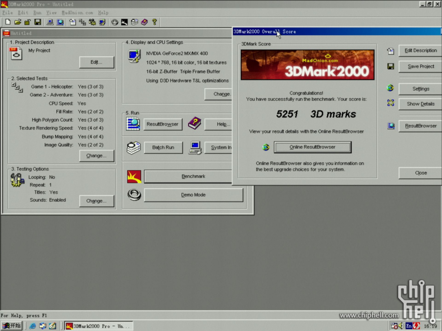Click the System Info computer toolbar icon
This screenshot has width=442, height=331.
pos(50,22)
